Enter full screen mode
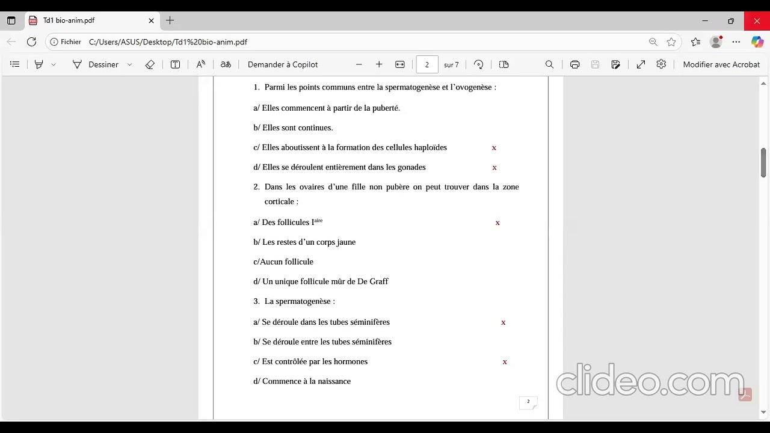This screenshot has height=433, width=770. coord(641,64)
